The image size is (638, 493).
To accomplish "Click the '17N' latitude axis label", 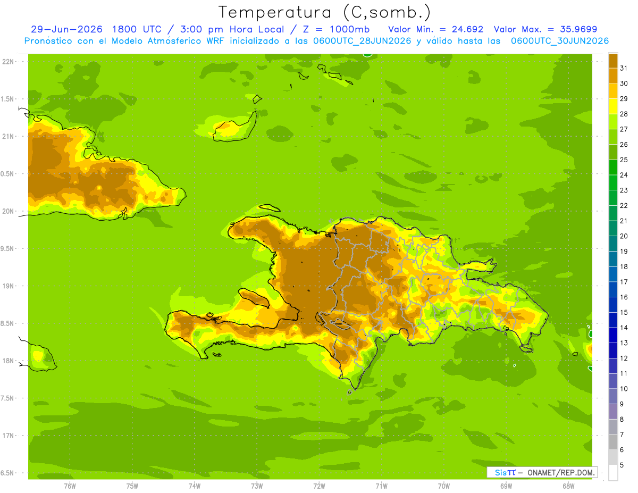I will (x=8, y=436).
